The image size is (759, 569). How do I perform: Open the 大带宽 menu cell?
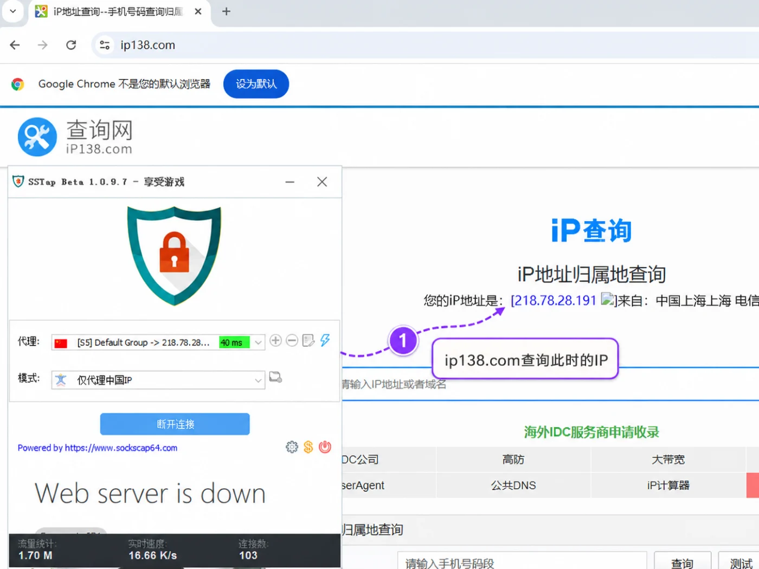(x=668, y=460)
